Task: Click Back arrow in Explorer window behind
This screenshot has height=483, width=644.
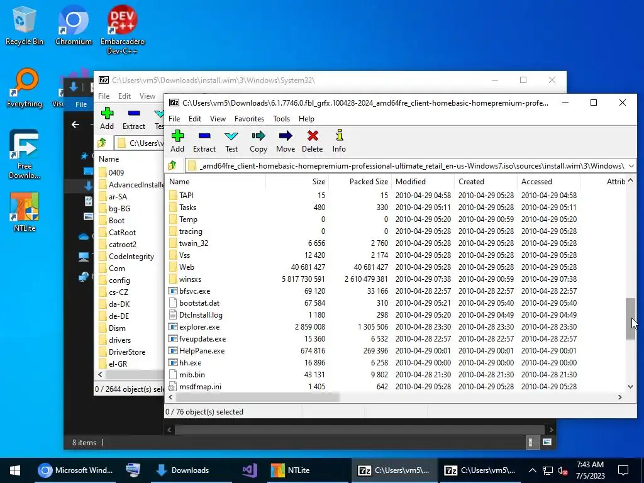Action: (x=75, y=125)
